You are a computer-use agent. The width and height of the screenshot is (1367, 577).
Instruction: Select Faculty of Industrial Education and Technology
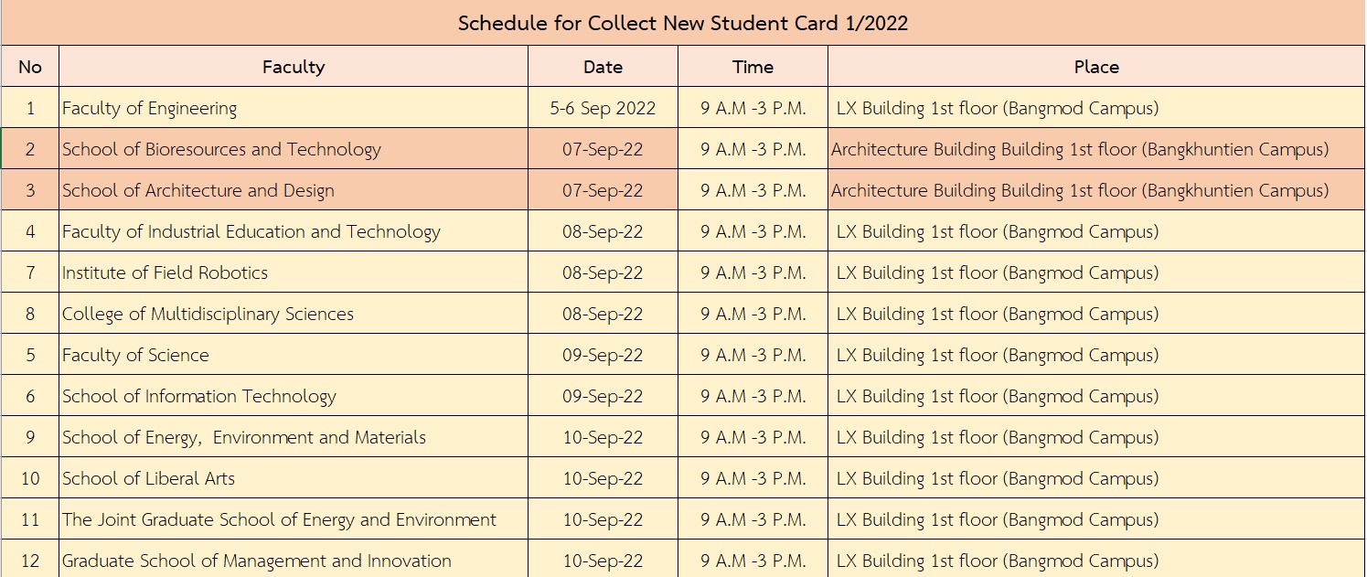click(x=251, y=231)
